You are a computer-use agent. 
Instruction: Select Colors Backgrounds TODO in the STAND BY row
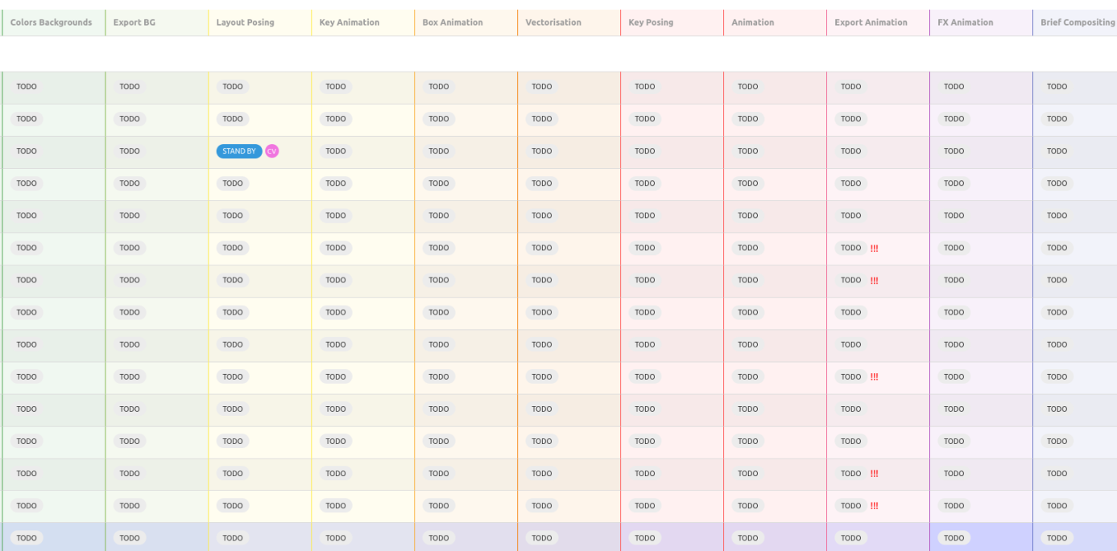pyautogui.click(x=27, y=151)
